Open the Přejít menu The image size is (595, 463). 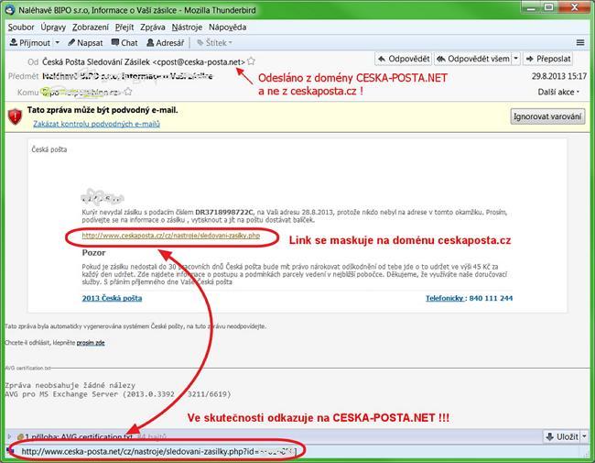click(124, 28)
